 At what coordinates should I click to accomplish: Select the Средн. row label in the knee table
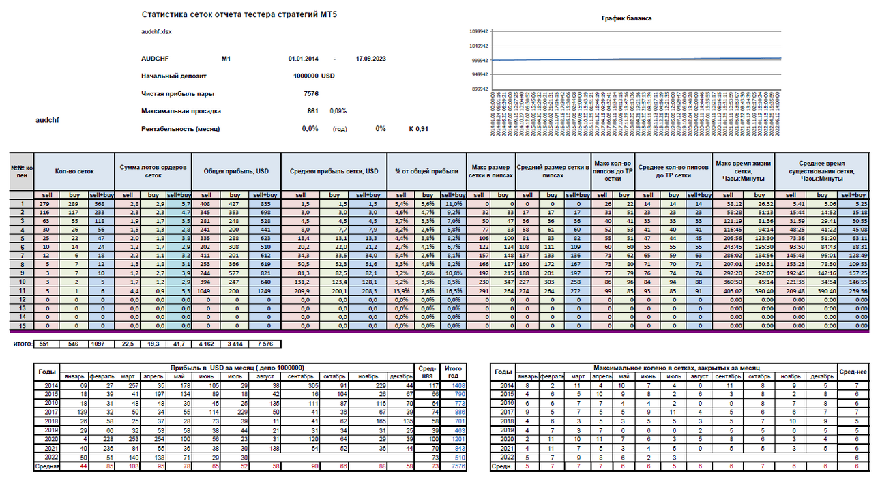(x=502, y=466)
